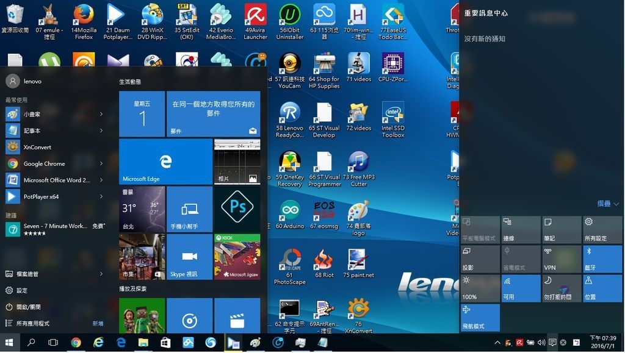The height and width of the screenshot is (353, 625).
Task: Open IObit Uninstaller desktop icon
Action: pyautogui.click(x=290, y=22)
